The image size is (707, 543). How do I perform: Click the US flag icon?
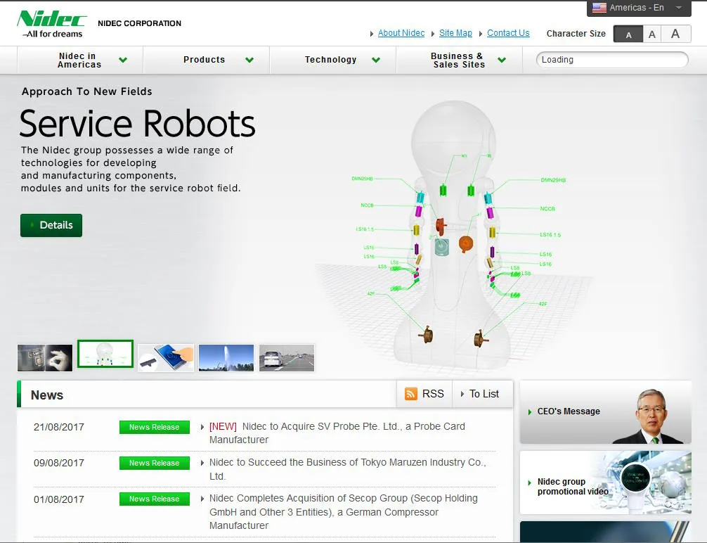pos(599,8)
